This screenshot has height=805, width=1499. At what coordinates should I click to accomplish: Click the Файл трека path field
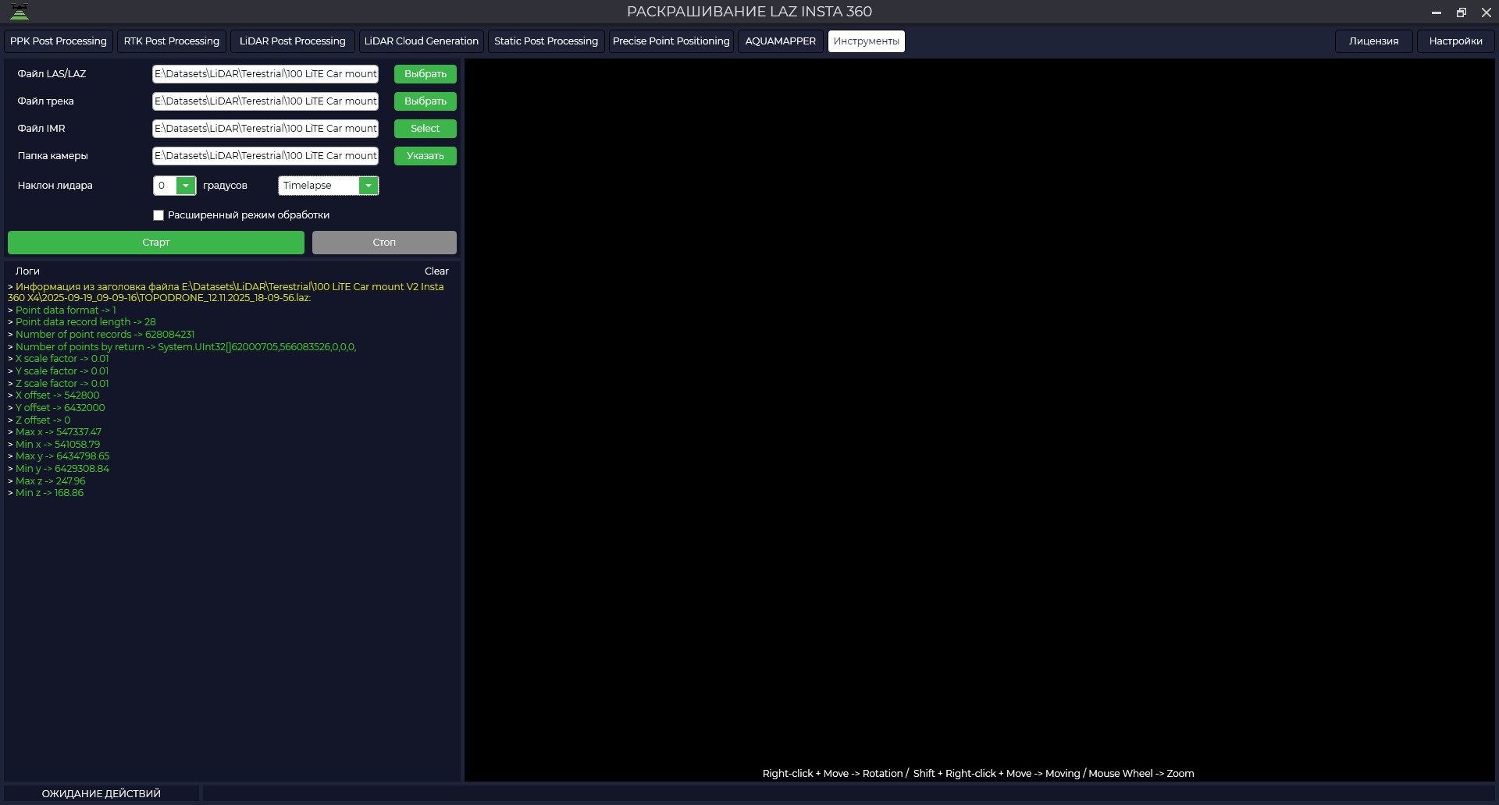[265, 101]
